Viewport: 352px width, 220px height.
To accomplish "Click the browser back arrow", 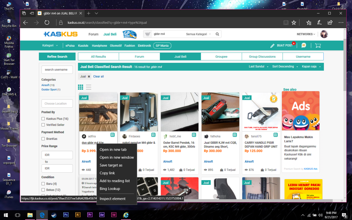I will point(26,23).
